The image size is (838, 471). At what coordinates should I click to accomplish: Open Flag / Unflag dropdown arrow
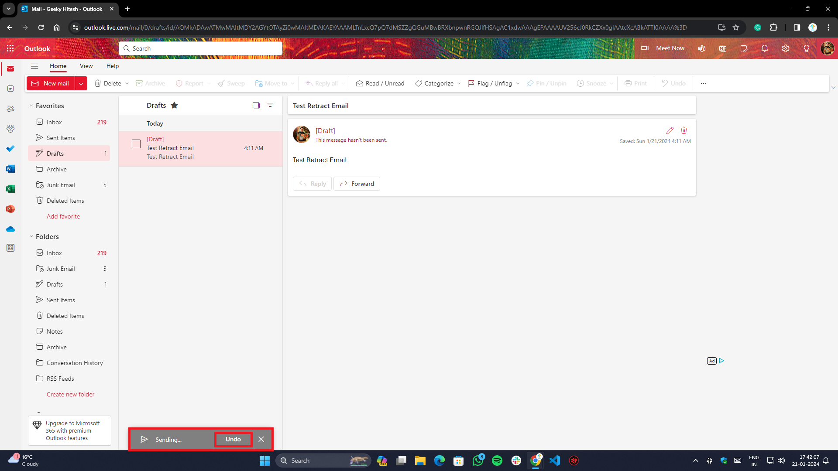tap(518, 83)
